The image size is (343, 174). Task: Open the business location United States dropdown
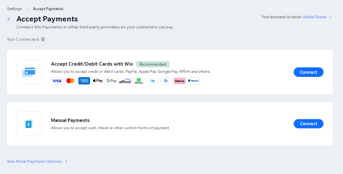(x=317, y=17)
